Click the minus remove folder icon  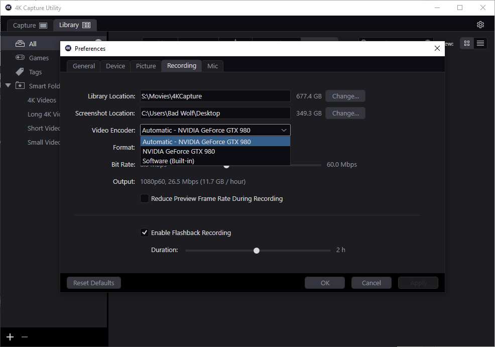coord(25,337)
